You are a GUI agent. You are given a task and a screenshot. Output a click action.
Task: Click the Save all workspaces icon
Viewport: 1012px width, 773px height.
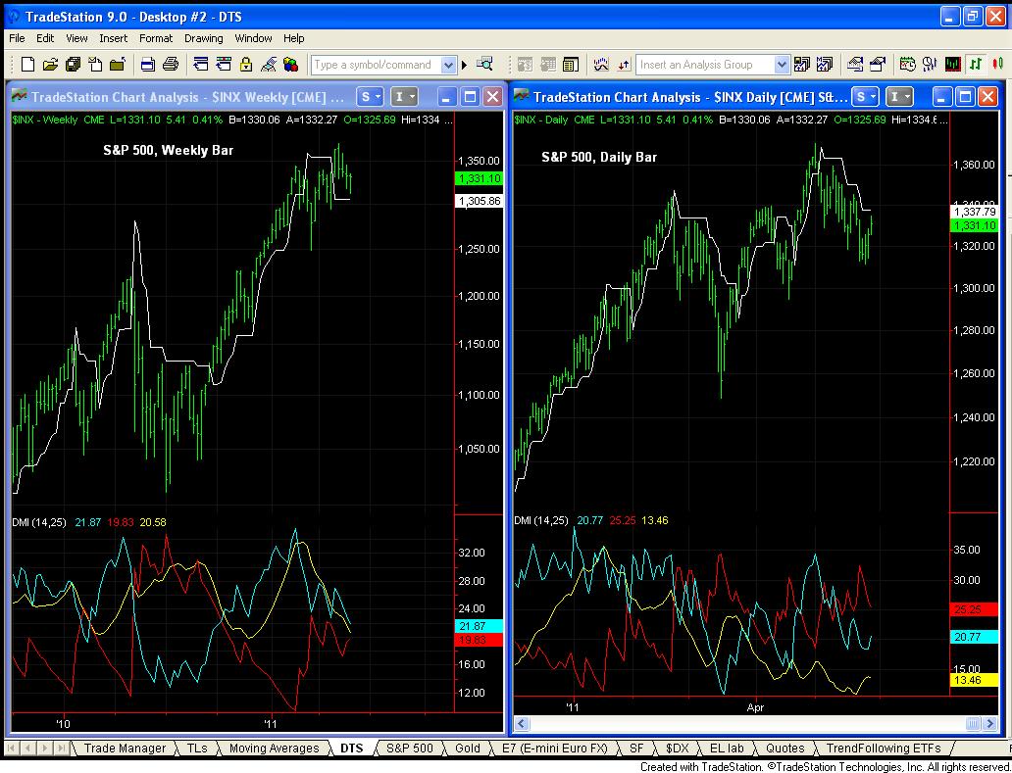pos(73,64)
